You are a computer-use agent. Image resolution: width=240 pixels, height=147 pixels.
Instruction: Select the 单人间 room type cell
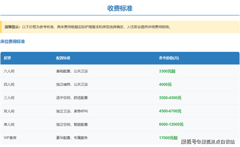pos(9,124)
